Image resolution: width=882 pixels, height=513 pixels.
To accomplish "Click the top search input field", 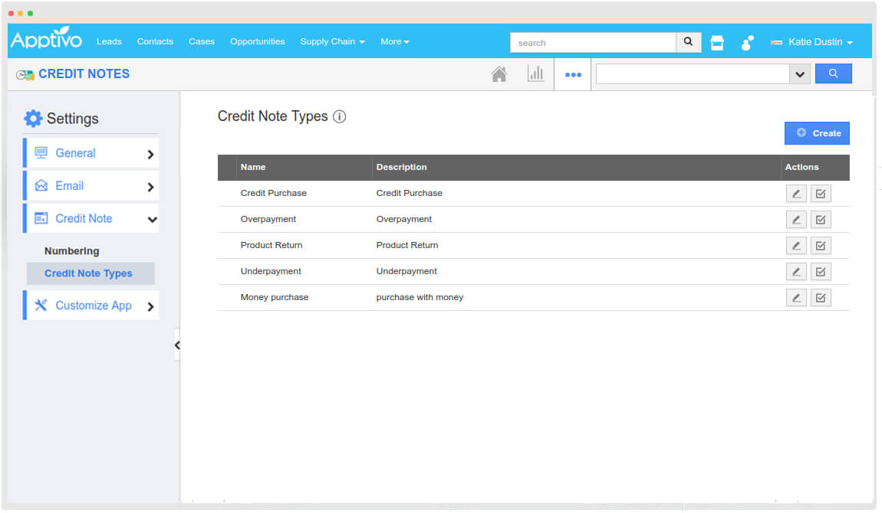I will pyautogui.click(x=593, y=43).
